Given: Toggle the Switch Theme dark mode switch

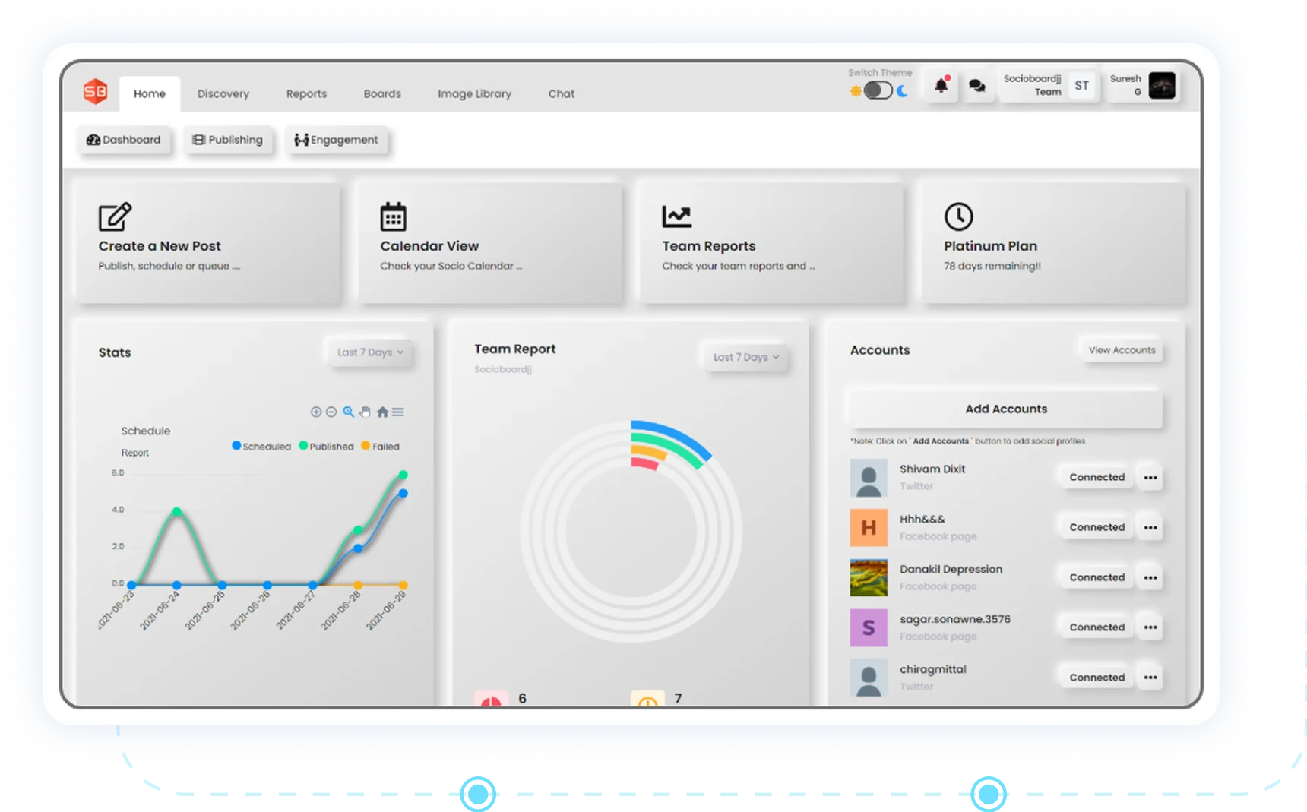Looking at the screenshot, I should tap(878, 90).
